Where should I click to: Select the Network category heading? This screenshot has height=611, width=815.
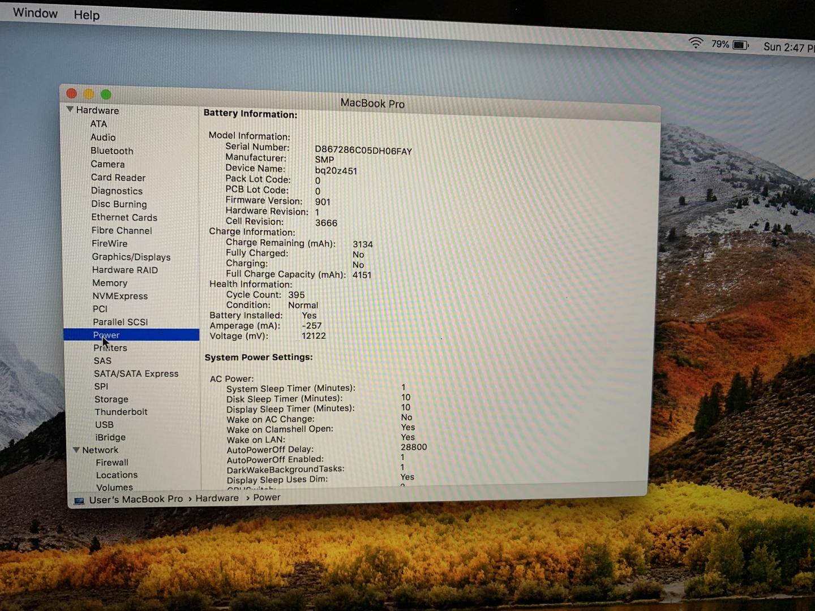[x=100, y=450]
